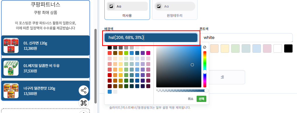Pick the vivid purple swatch beside magenta

tap(143, 53)
